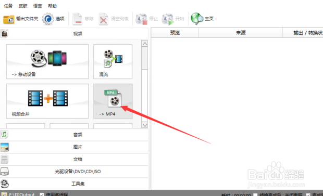
Task: Click the 停止 stop toolbar icon
Action: [141, 19]
